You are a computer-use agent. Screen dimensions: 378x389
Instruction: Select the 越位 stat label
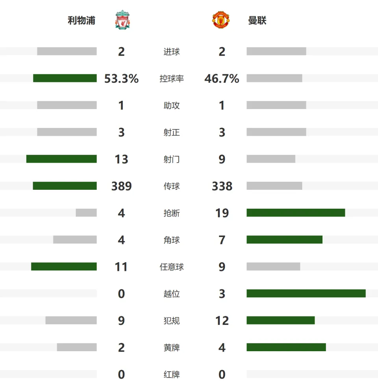pyautogui.click(x=172, y=294)
